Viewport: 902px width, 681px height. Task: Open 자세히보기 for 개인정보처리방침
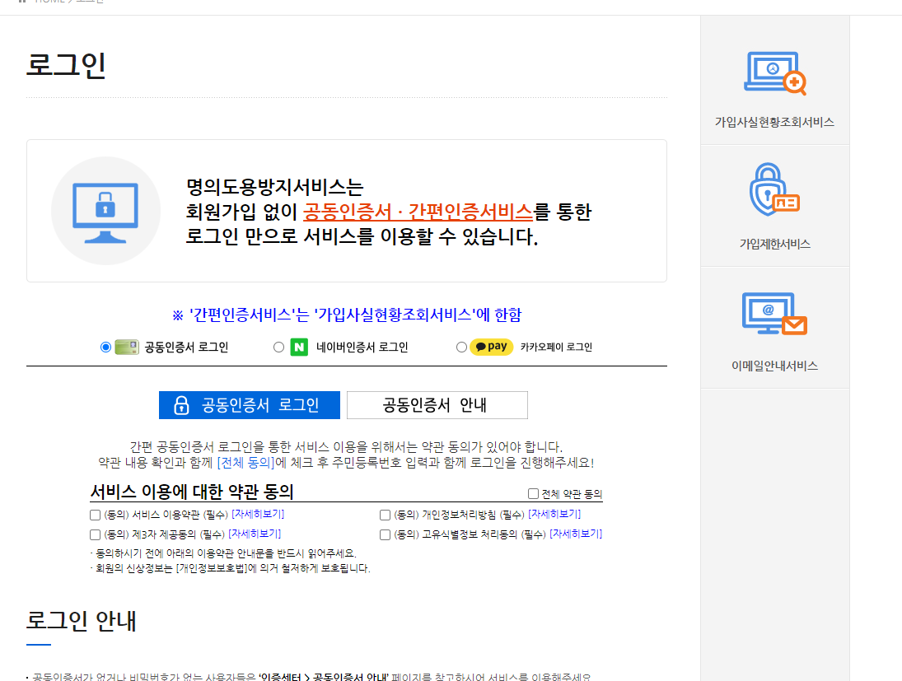tap(554, 514)
